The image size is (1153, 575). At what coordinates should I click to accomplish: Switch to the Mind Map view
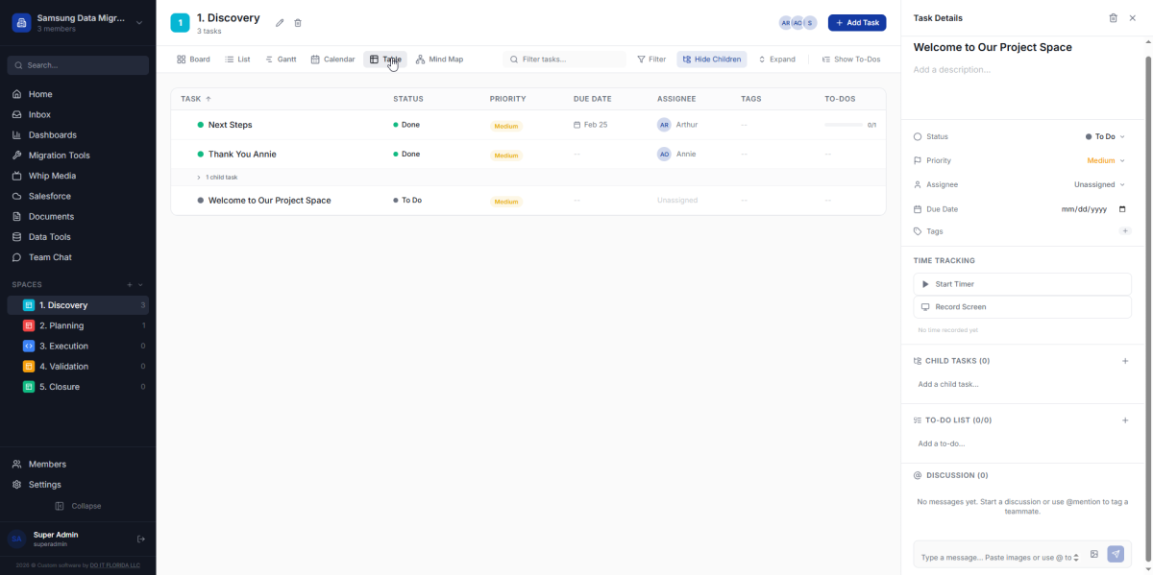[x=439, y=60]
